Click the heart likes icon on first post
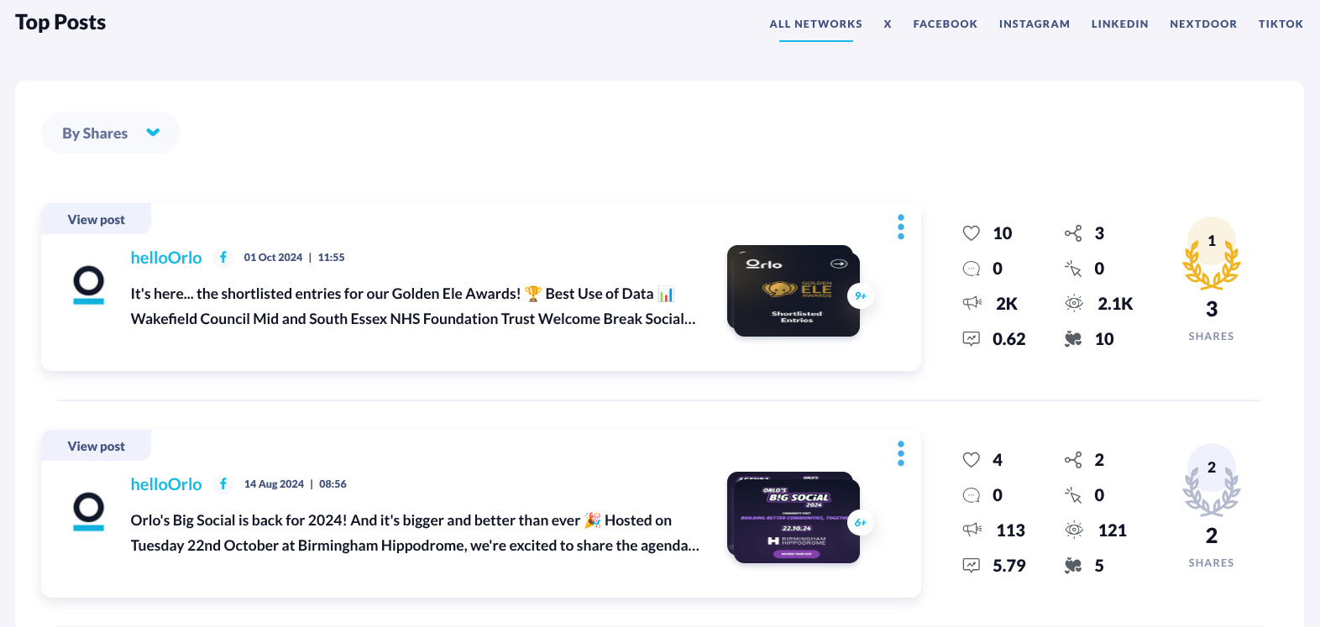The height and width of the screenshot is (627, 1320). [972, 233]
